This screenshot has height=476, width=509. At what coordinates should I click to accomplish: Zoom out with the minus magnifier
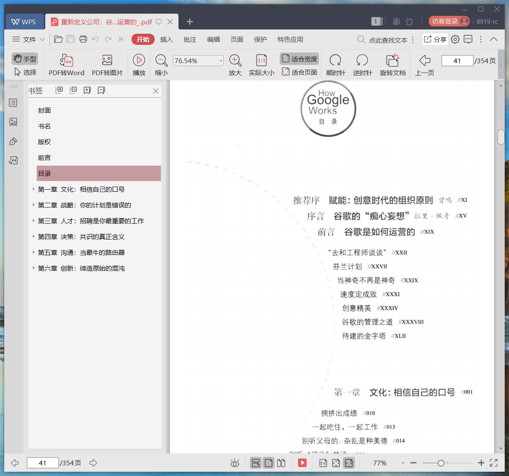tap(161, 65)
